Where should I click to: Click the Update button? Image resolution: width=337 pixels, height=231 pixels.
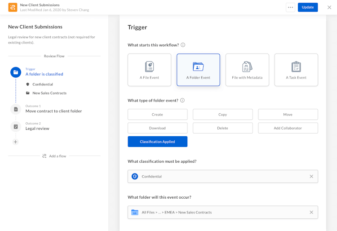point(308,7)
